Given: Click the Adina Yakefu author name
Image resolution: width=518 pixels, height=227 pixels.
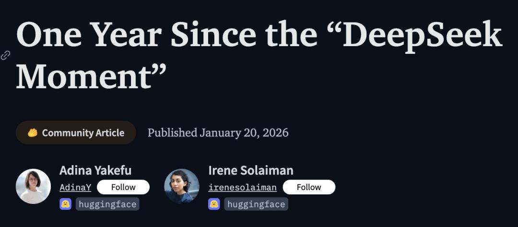Looking at the screenshot, I should pos(95,170).
